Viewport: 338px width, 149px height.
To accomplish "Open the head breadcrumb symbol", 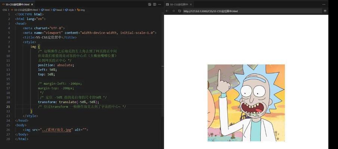I will coord(57,10).
